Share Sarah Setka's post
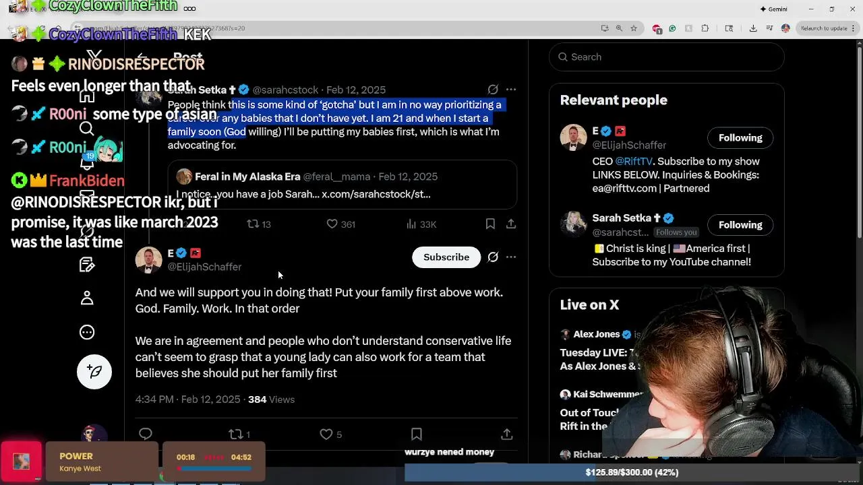The width and height of the screenshot is (863, 485). click(511, 224)
